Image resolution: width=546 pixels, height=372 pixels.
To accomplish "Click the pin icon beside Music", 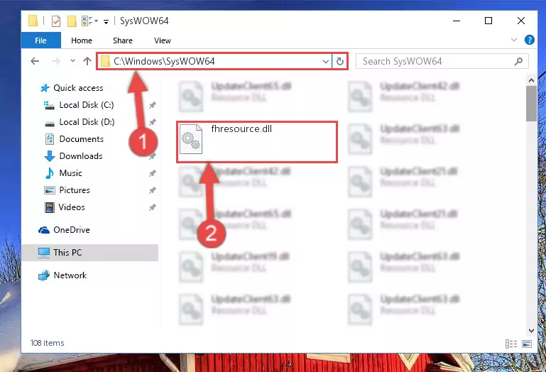I will pyautogui.click(x=152, y=173).
